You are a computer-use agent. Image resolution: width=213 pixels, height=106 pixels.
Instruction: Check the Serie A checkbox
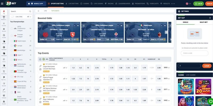point(12,60)
